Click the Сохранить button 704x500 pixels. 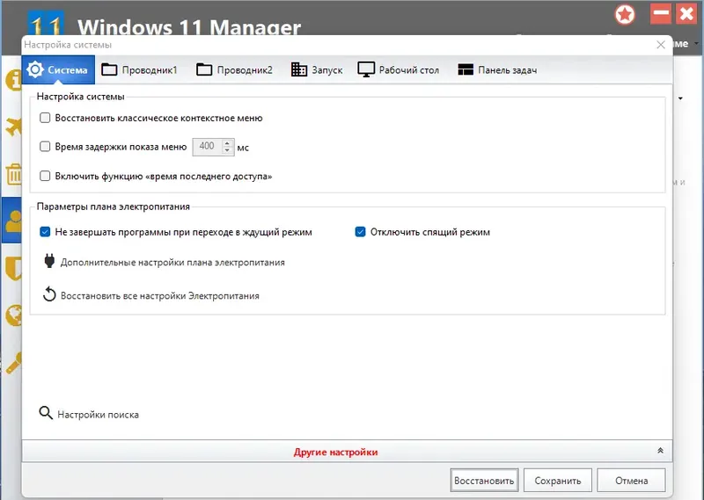tap(558, 481)
